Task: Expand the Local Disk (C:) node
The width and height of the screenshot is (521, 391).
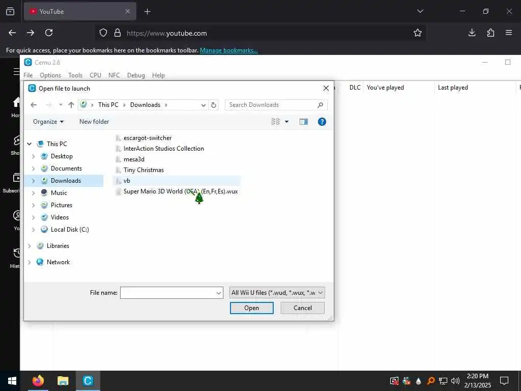Action: coord(33,230)
